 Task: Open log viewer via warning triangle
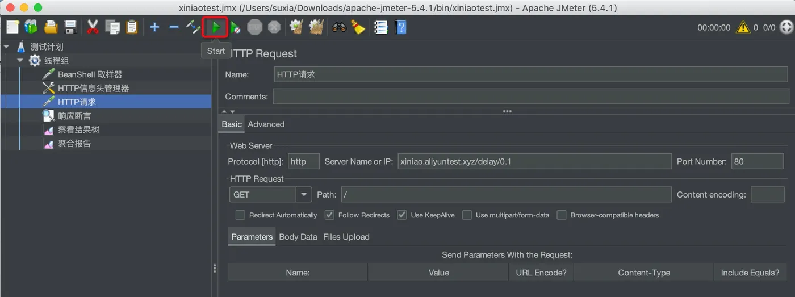743,27
